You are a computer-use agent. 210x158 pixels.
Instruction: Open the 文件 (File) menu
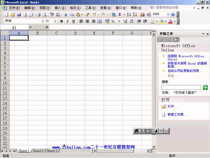[x=14, y=8]
